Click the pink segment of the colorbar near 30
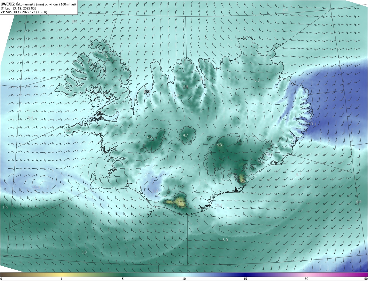Image resolution: width=368 pixels, height=281 pixels. 306,275
